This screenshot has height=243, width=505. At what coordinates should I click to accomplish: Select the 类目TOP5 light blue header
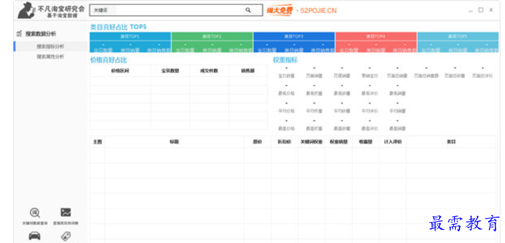pyautogui.click(x=457, y=37)
